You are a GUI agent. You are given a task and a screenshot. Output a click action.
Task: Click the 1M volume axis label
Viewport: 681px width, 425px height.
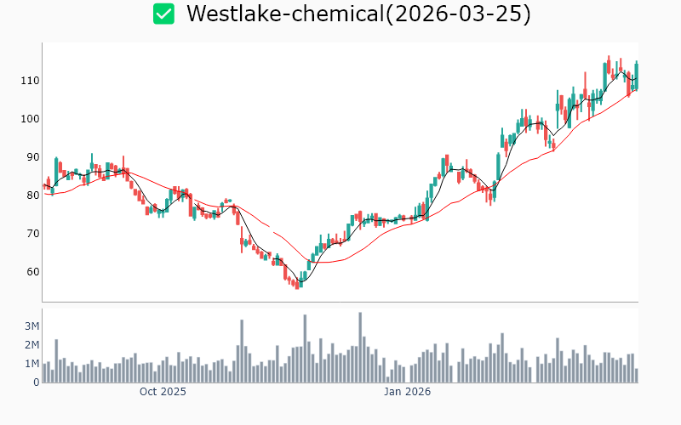tap(31, 364)
